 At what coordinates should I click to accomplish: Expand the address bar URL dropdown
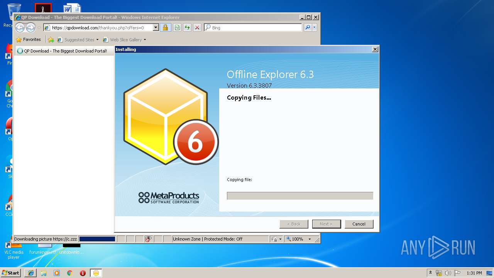[x=156, y=28]
